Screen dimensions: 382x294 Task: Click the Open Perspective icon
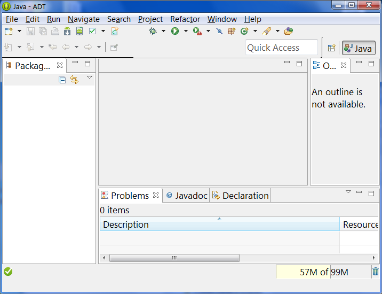coord(331,48)
